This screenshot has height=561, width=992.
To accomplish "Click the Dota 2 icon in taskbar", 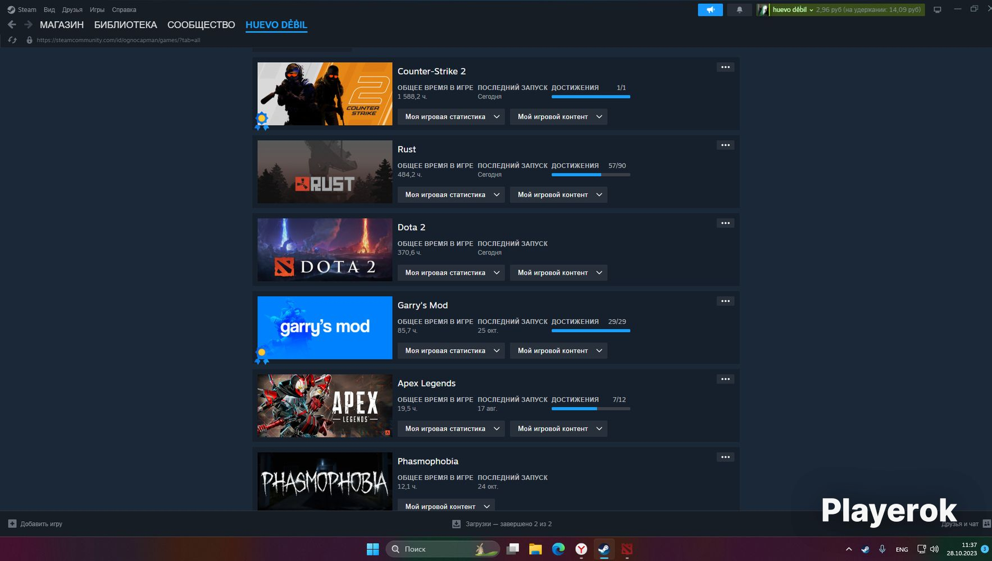I will (x=627, y=549).
